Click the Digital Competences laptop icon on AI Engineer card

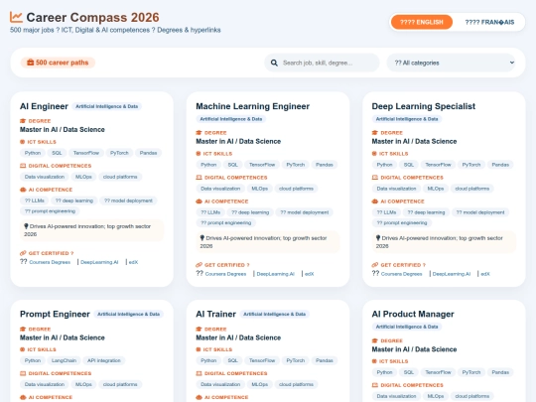(23, 166)
